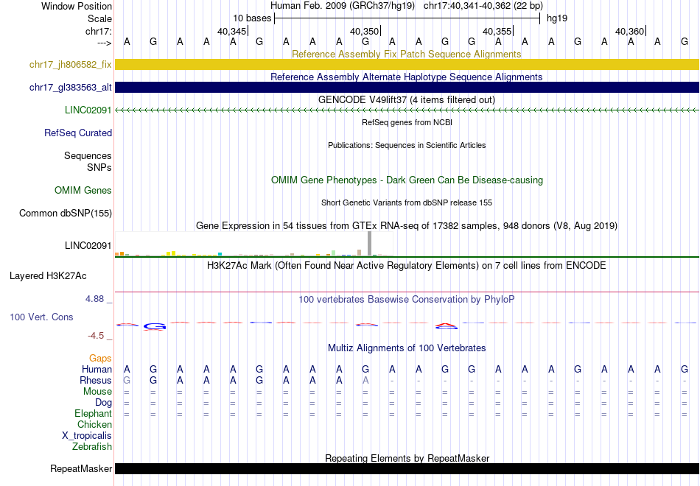Click the hg19 label beside the scale bar
This screenshot has height=486, width=700.
[x=557, y=18]
